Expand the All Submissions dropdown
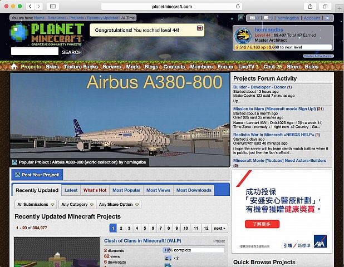 pyautogui.click(x=36, y=204)
